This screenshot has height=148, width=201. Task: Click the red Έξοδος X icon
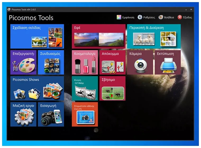[x=180, y=17]
